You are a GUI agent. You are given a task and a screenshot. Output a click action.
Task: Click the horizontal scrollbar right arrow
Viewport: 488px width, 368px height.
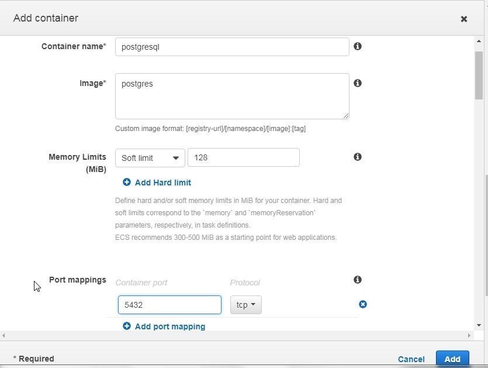click(x=469, y=336)
